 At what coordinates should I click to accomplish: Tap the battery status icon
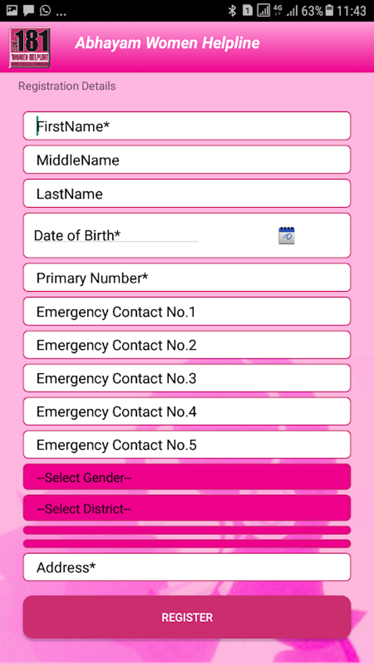pos(330,10)
